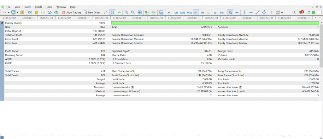
Task: Toggle Algo Trading on or off
Action: tap(71, 13)
